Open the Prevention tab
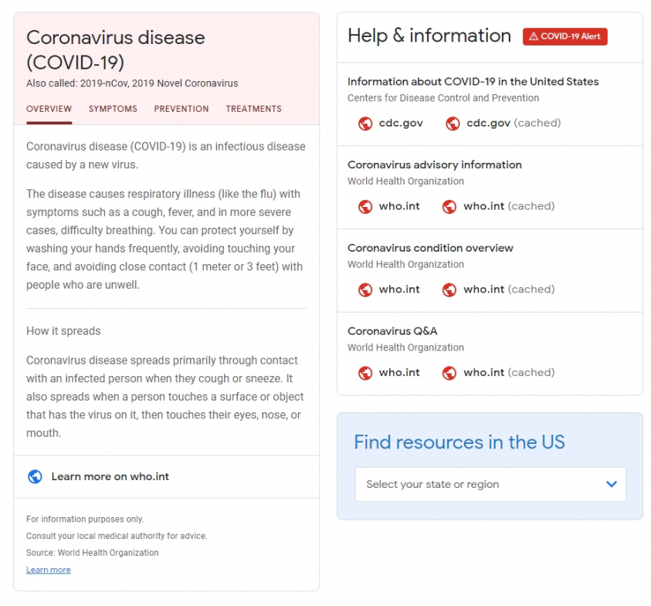Screen dimensions: 651x606 click(181, 109)
